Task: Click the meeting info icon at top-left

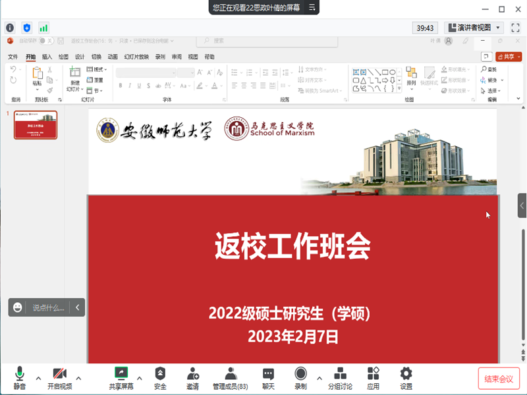Action: pyautogui.click(x=10, y=28)
